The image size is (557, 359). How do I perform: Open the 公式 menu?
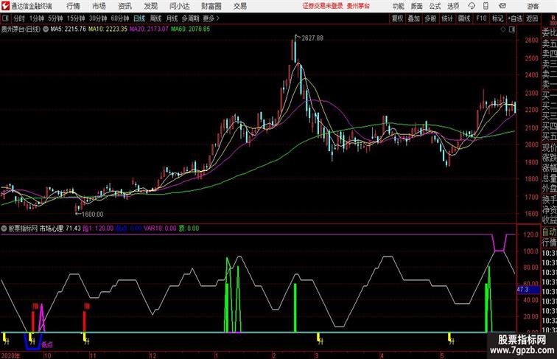click(435, 6)
